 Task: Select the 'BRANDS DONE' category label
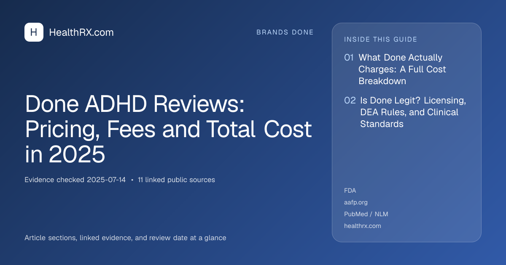[x=285, y=32]
